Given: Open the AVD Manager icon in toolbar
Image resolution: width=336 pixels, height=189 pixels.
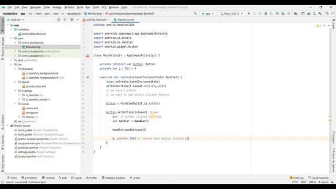Looking at the screenshot, I should coord(314,14).
